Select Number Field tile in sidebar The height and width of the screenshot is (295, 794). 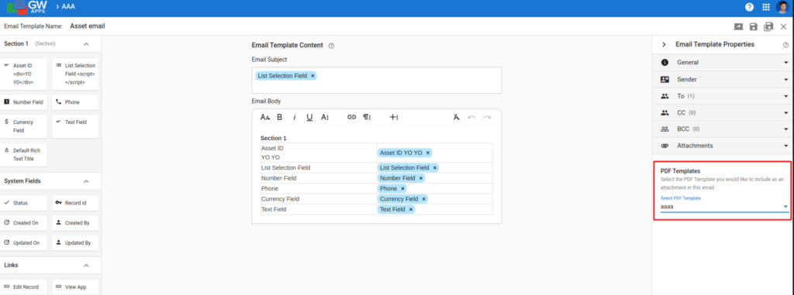click(24, 102)
